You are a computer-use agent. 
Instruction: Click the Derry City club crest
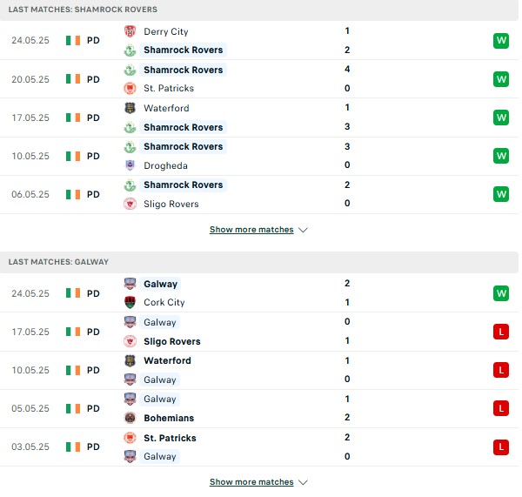(x=130, y=31)
